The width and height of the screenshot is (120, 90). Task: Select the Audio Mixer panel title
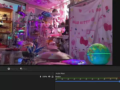[60, 73]
